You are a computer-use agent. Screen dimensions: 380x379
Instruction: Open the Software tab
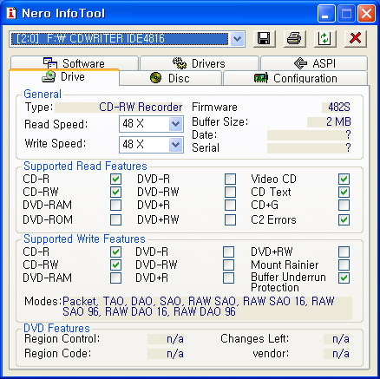click(75, 63)
